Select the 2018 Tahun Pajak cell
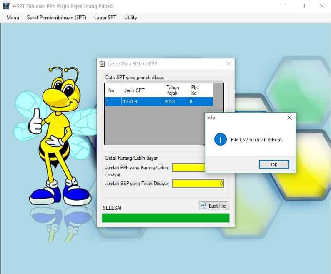Viewport: 331px width, 274px height. click(x=176, y=102)
